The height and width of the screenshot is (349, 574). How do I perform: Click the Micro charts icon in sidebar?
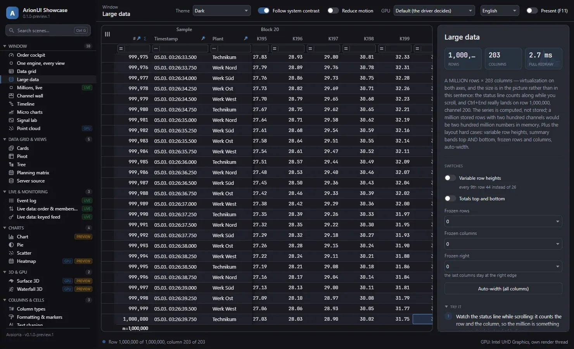[11, 112]
